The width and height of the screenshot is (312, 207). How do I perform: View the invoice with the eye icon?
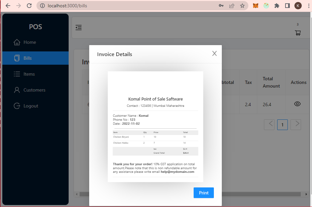pos(297,104)
